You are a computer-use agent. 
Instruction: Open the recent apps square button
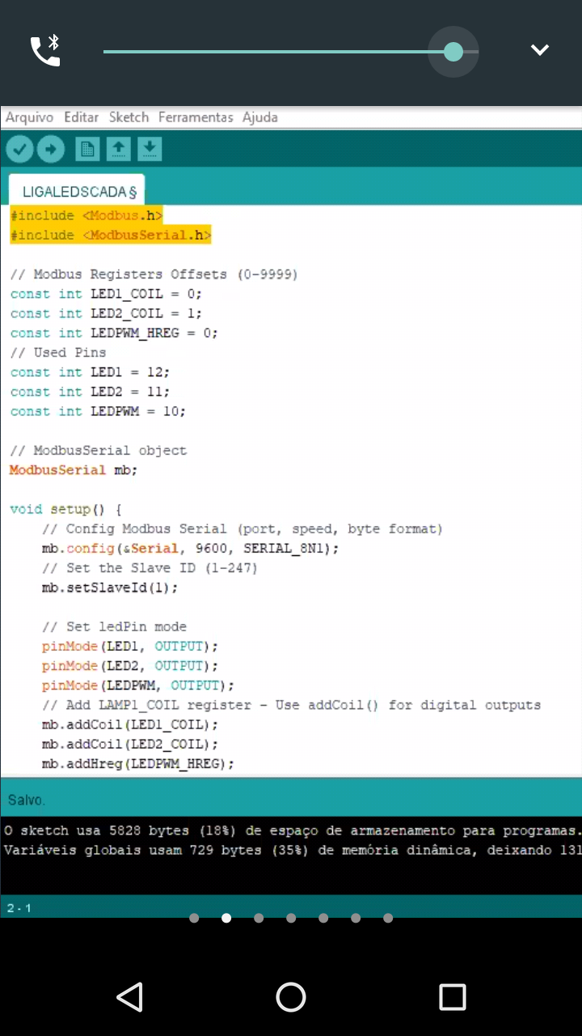click(452, 997)
